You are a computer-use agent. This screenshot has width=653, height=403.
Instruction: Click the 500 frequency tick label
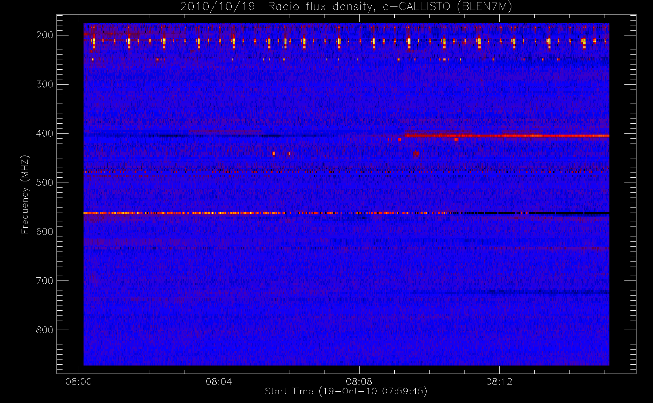click(45, 183)
